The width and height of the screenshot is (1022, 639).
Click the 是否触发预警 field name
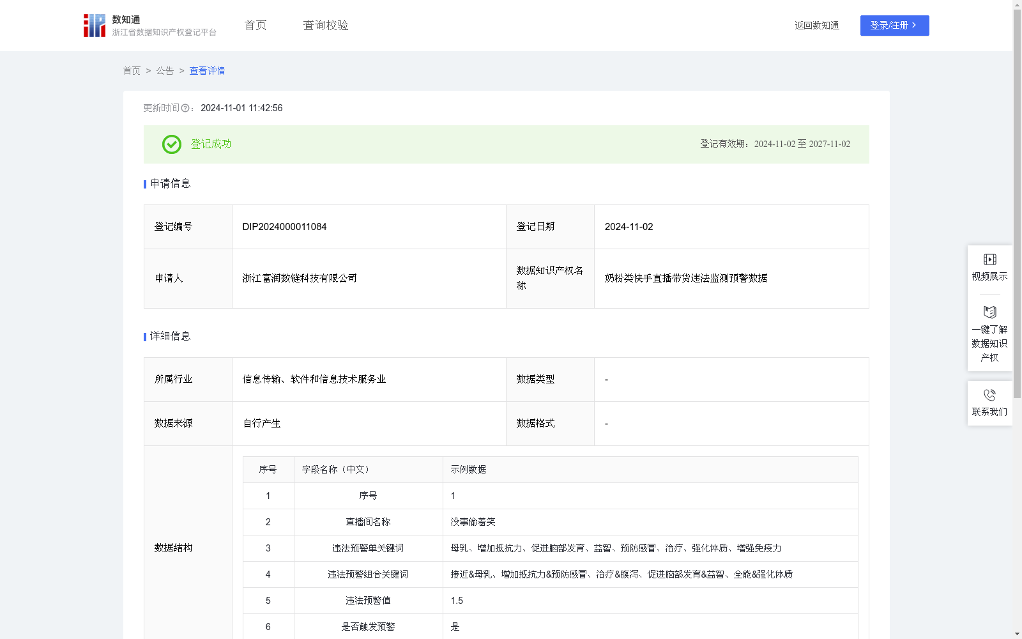tap(368, 627)
